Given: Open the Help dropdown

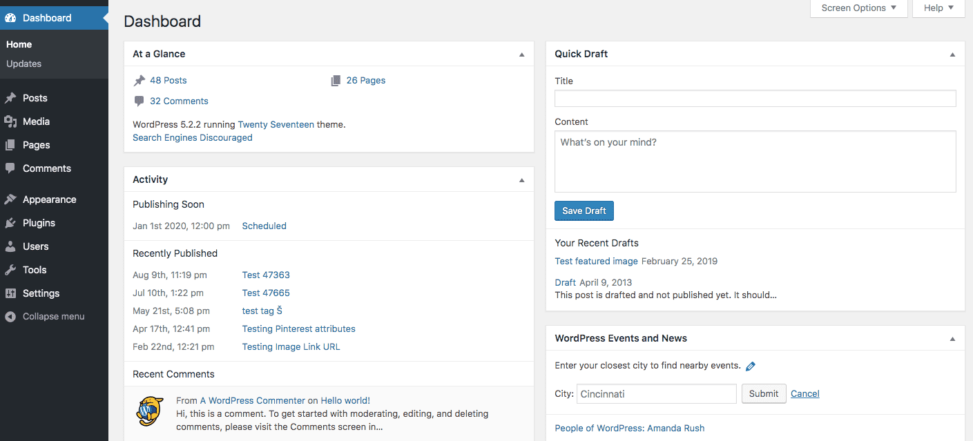Looking at the screenshot, I should [x=938, y=8].
